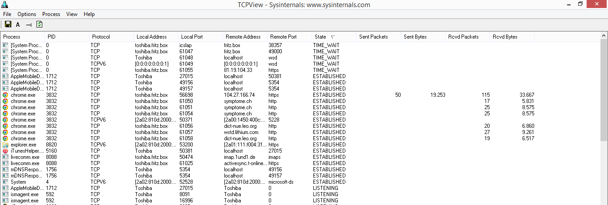This screenshot has height=205, width=608.
Task: Open the Process menu
Action: 51,14
